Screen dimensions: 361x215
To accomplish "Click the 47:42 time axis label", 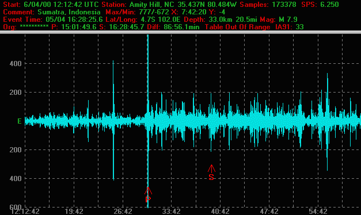I will coord(269,212).
